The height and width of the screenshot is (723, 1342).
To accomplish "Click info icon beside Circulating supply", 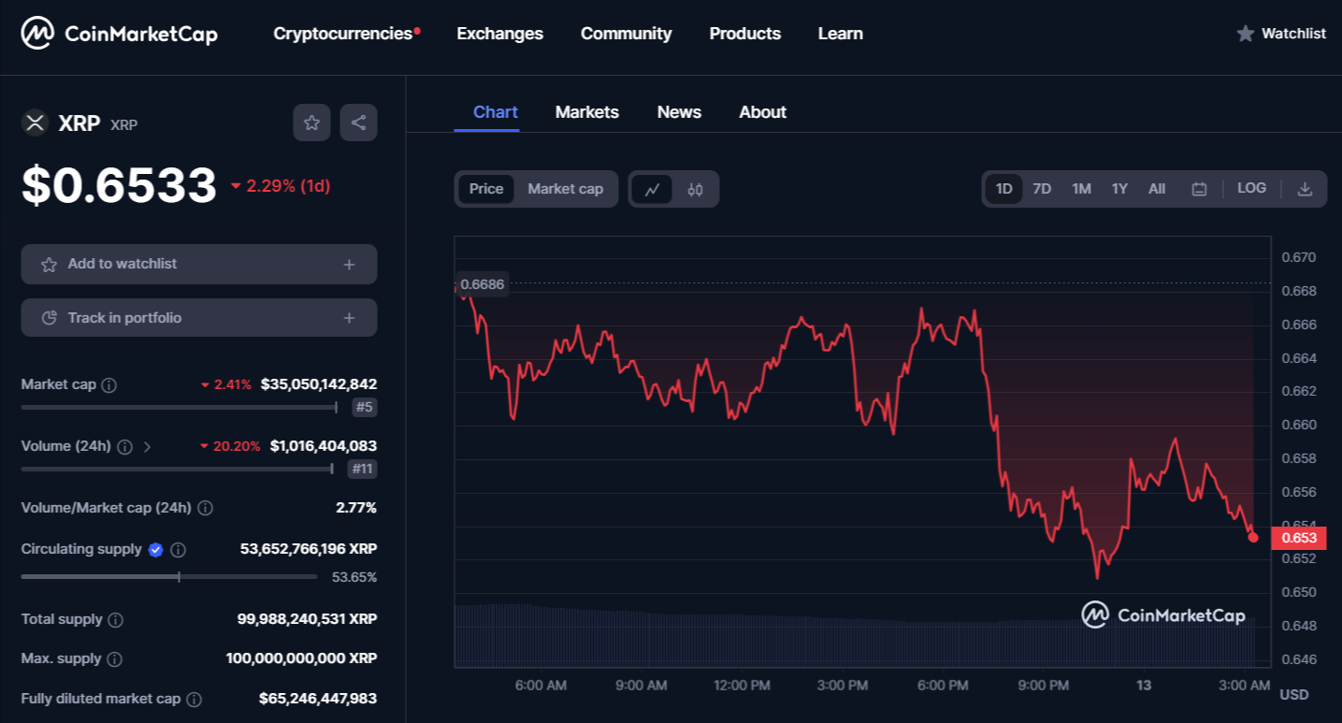I will [x=178, y=550].
